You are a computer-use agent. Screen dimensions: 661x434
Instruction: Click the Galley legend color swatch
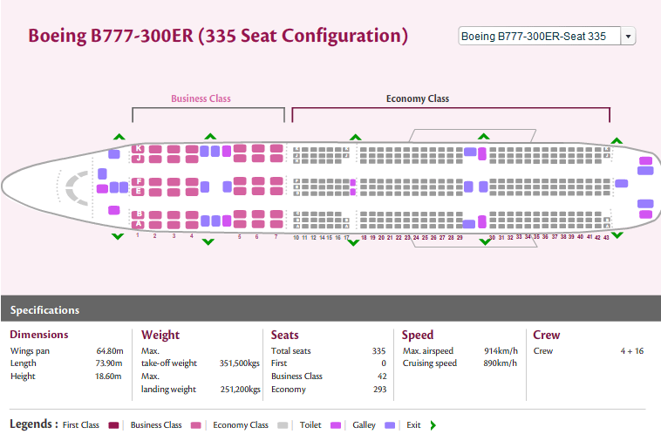coord(389,425)
